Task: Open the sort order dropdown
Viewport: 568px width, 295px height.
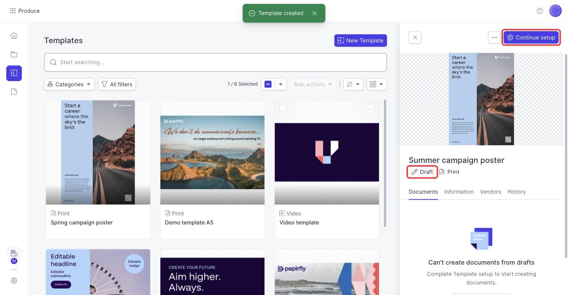Action: tap(353, 84)
